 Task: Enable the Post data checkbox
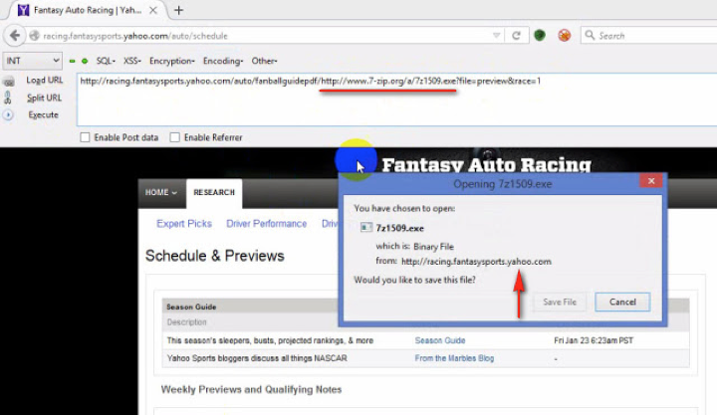pyautogui.click(x=86, y=137)
